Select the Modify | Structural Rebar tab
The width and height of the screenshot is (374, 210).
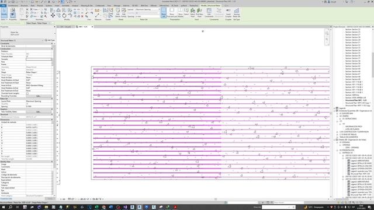point(210,5)
